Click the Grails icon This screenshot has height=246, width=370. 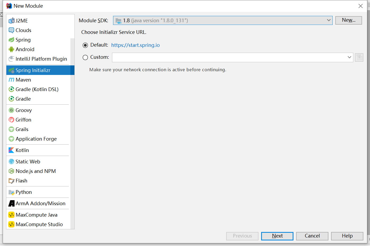[x=11, y=129]
